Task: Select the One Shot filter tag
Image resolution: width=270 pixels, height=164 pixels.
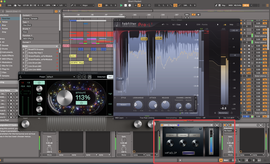Action: [x=27, y=25]
